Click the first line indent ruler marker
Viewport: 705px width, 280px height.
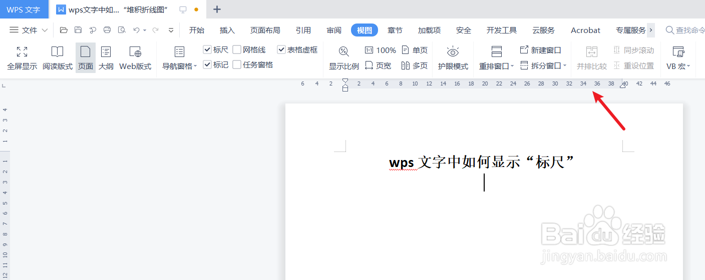[345, 81]
